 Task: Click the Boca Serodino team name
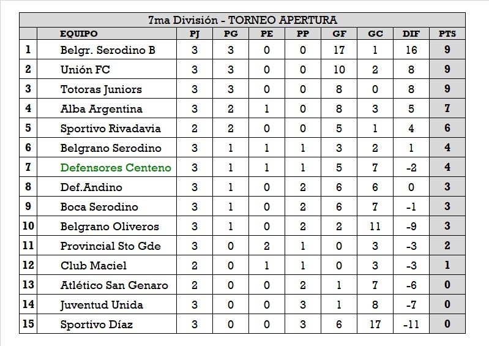pos(99,207)
